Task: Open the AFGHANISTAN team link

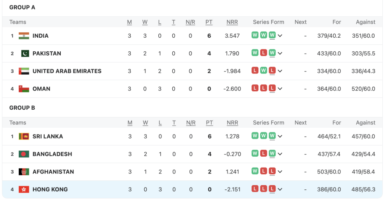Action: coord(53,172)
